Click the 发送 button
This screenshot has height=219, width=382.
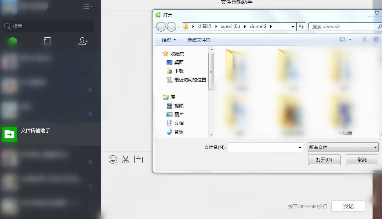(348, 206)
